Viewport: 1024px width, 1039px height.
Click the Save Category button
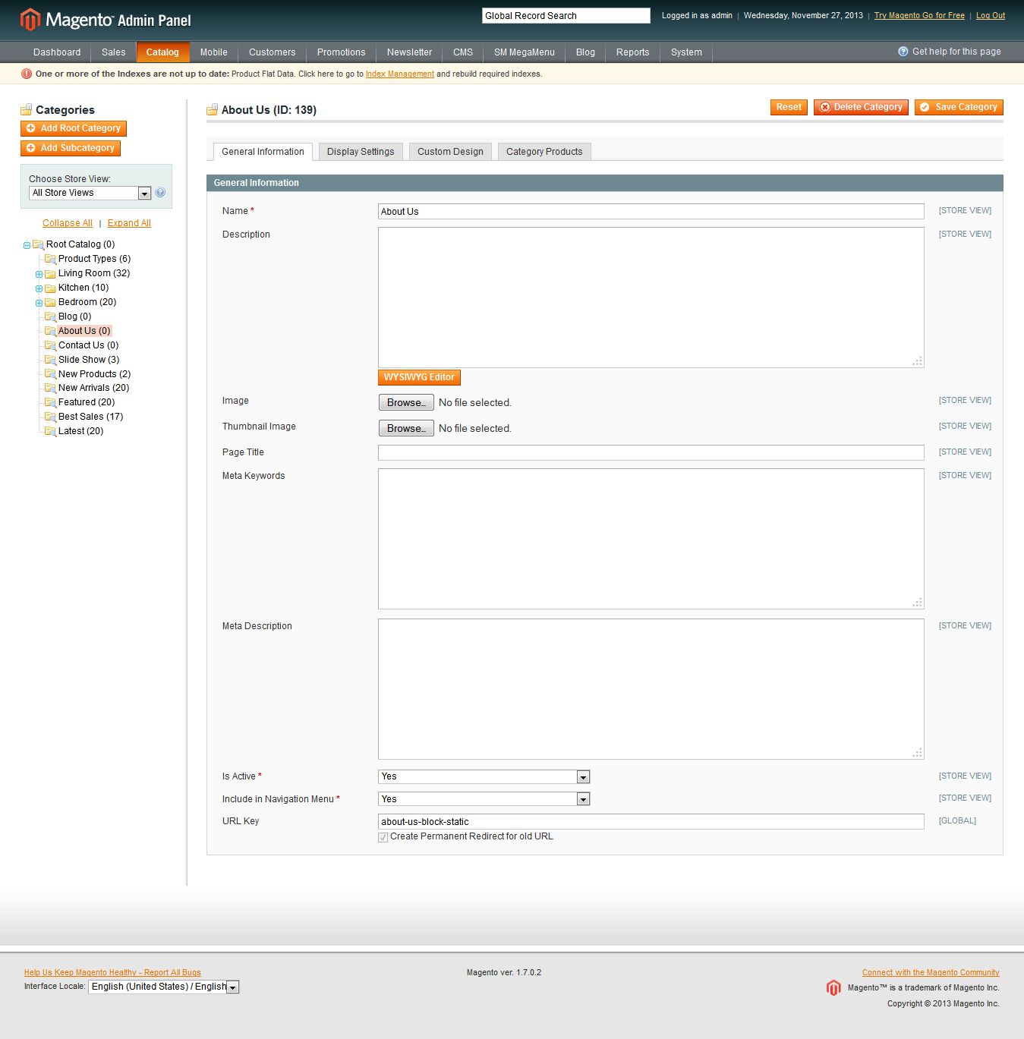click(x=959, y=107)
